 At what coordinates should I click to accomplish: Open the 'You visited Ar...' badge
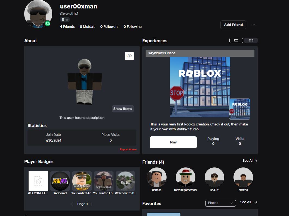(82, 181)
